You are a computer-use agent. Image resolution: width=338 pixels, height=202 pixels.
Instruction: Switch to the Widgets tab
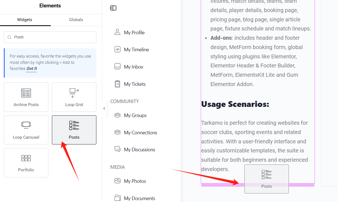(x=24, y=19)
